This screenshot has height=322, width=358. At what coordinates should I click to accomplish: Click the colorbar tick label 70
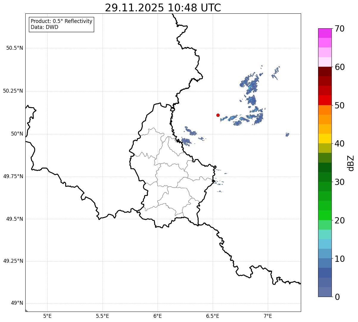point(340,29)
